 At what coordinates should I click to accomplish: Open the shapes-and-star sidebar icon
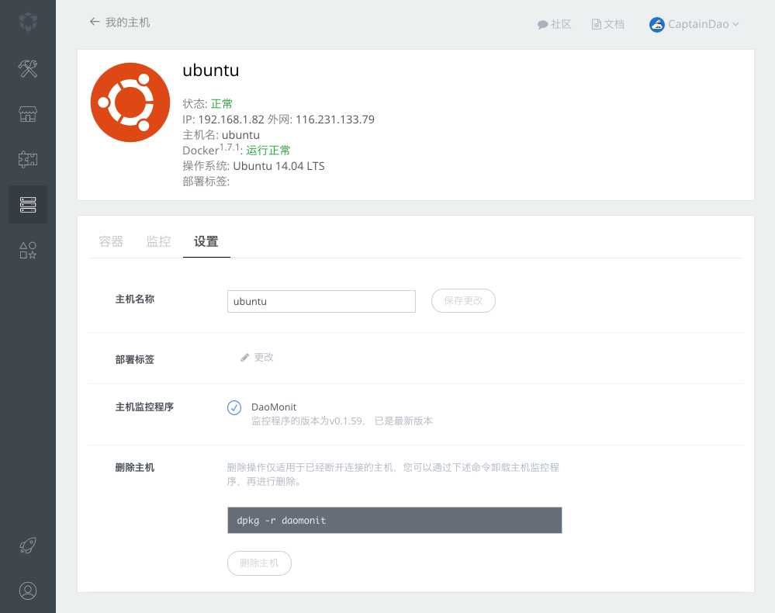(28, 250)
